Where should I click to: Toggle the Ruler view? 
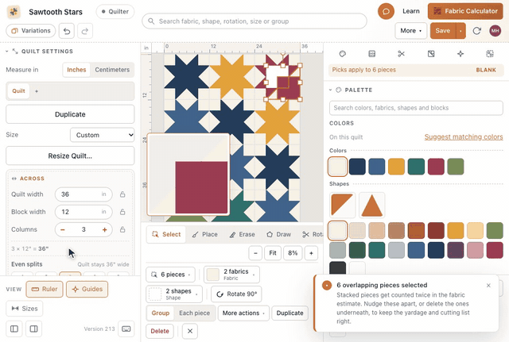(45, 289)
